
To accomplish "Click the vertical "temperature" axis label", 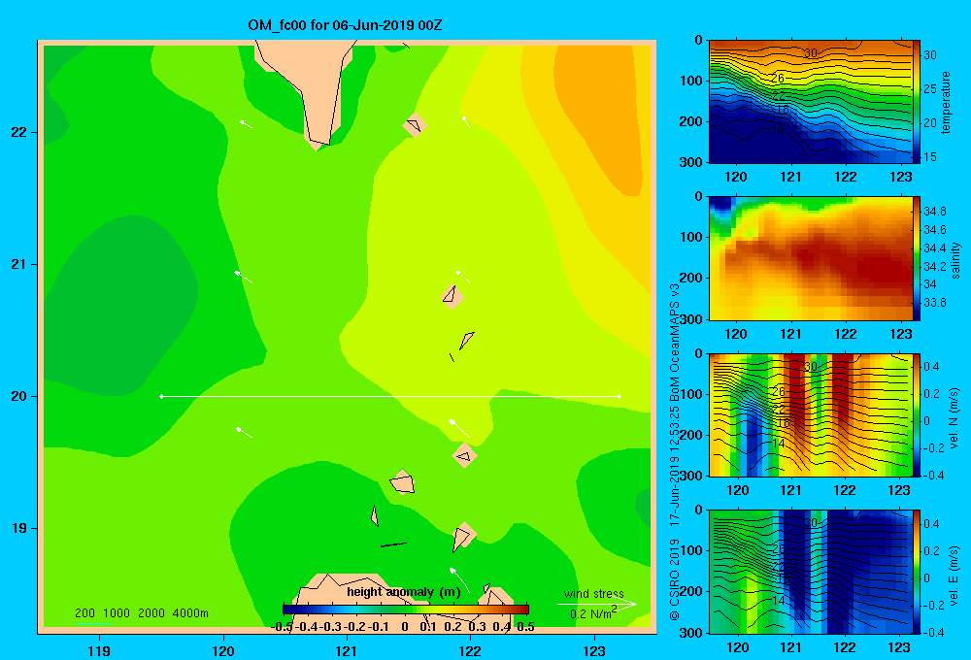I will coord(946,102).
